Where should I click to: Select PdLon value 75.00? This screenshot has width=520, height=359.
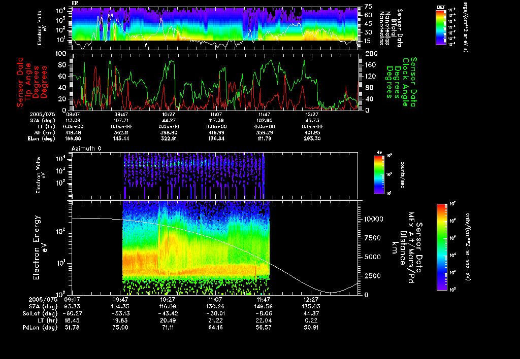pos(120,328)
